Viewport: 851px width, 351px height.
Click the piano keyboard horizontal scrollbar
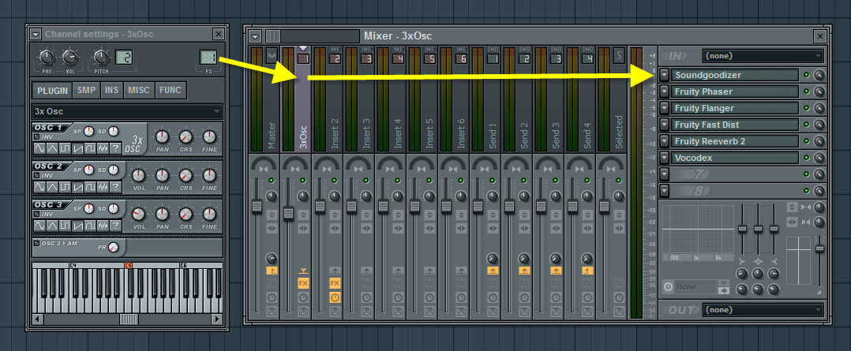point(128,319)
